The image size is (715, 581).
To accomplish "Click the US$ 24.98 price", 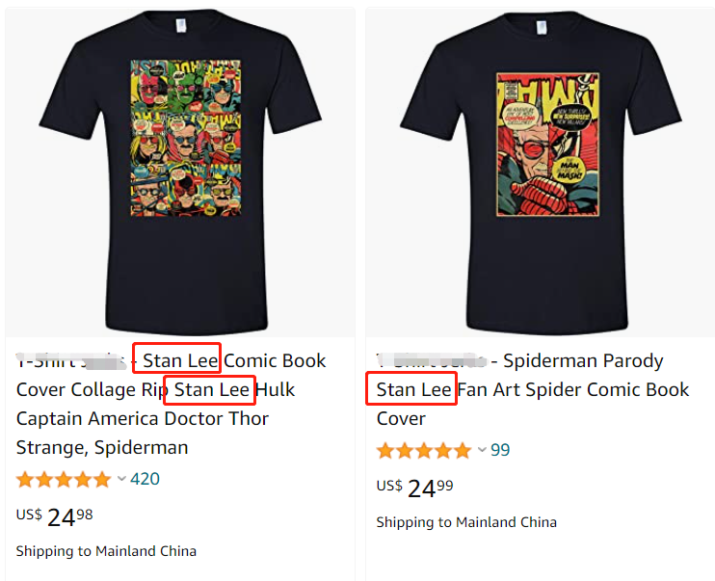I will coord(55,516).
